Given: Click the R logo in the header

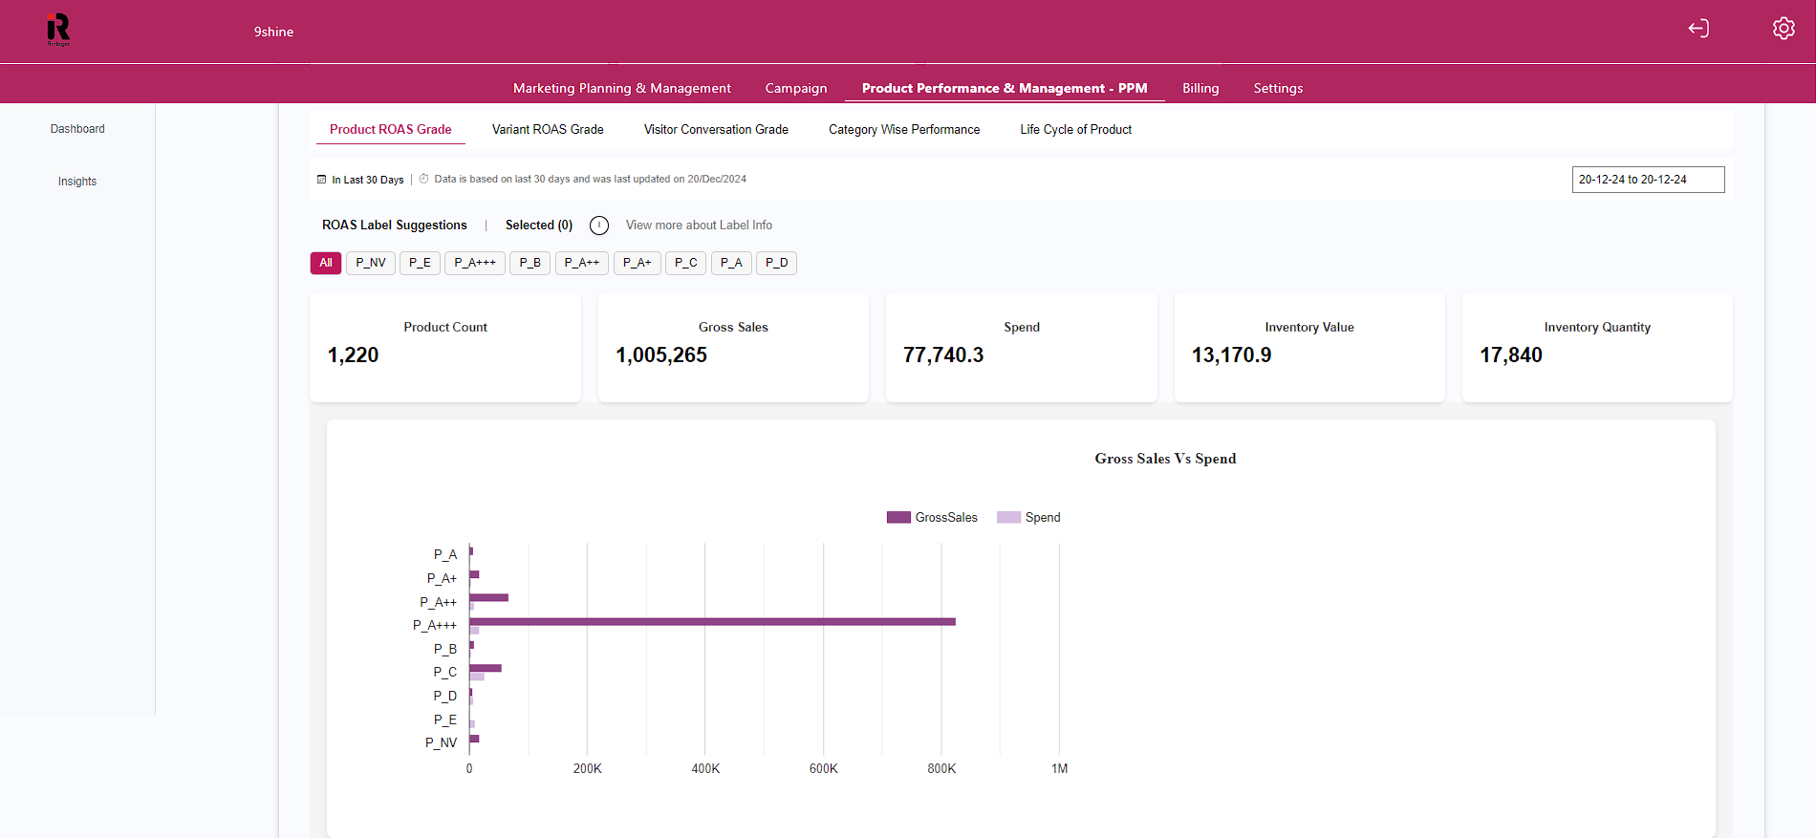Looking at the screenshot, I should point(58,29).
